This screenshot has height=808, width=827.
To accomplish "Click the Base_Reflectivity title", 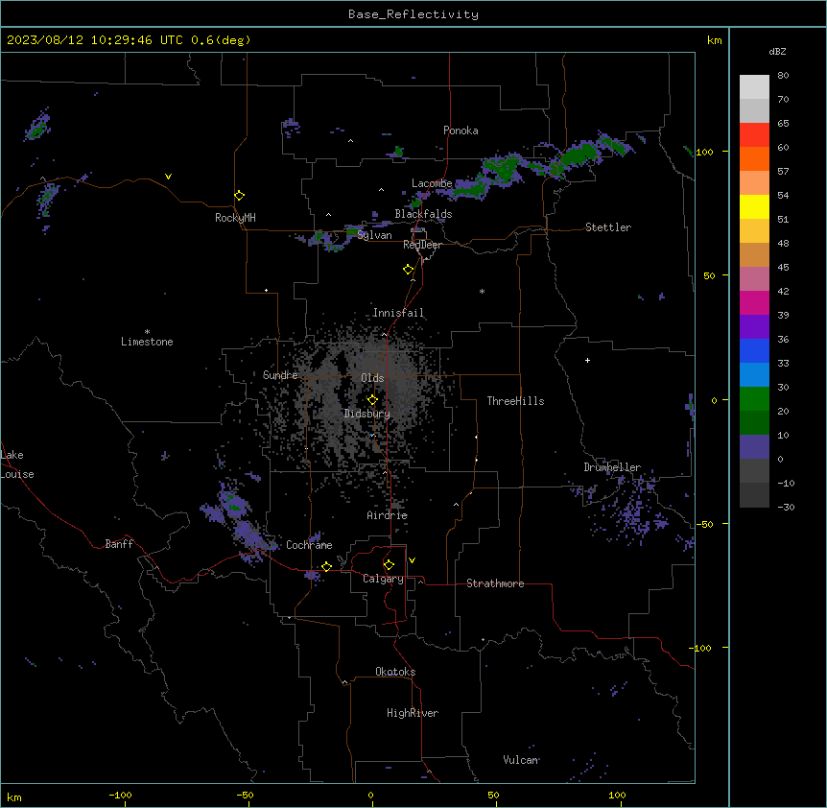I will click(x=413, y=14).
